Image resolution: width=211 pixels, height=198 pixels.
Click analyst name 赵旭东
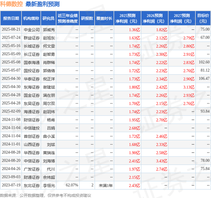pyautogui.click(x=49, y=38)
